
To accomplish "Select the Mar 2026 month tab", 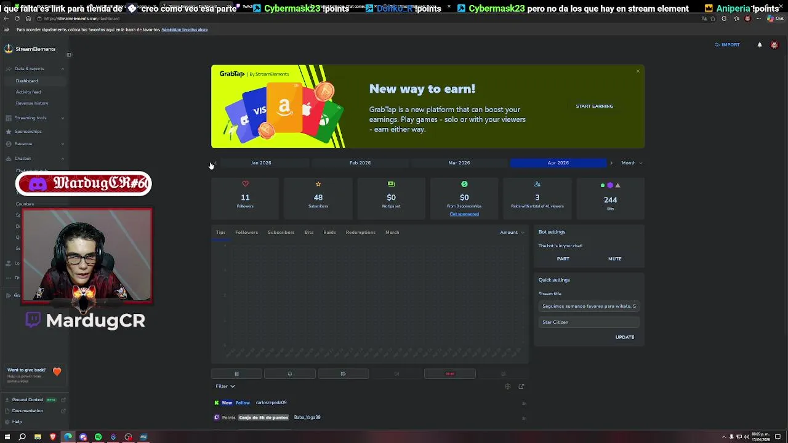I will pos(459,163).
